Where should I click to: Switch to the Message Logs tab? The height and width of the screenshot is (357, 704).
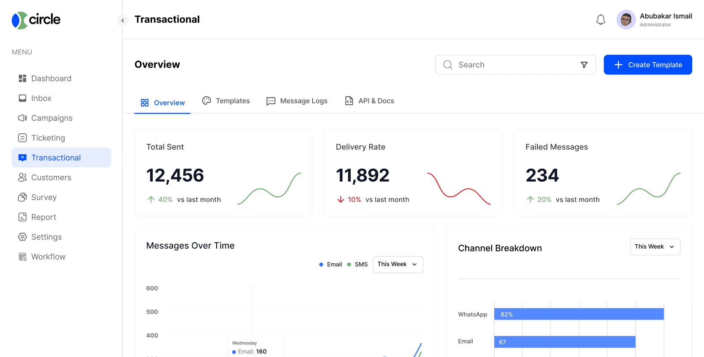297,101
